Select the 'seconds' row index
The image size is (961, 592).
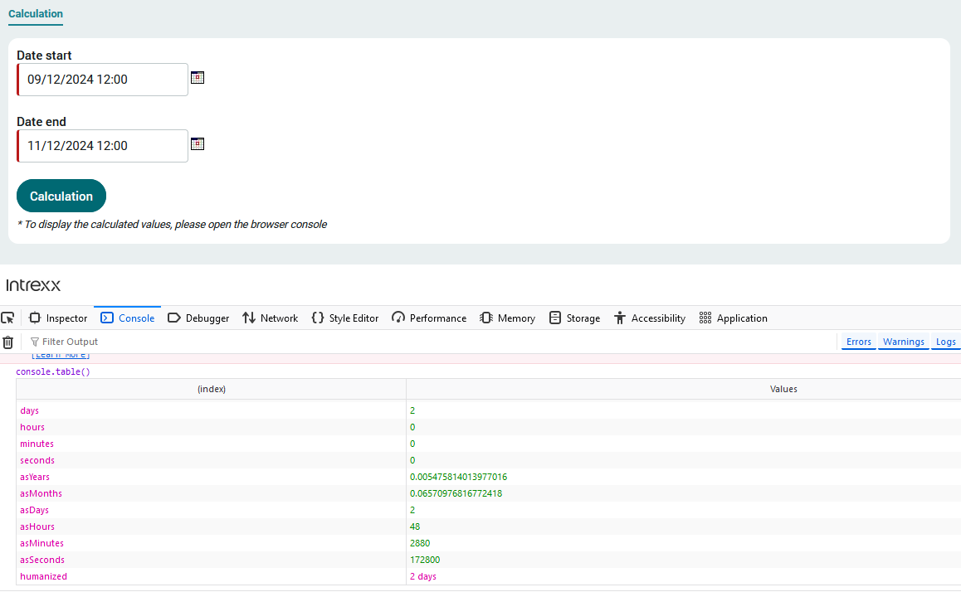point(37,460)
